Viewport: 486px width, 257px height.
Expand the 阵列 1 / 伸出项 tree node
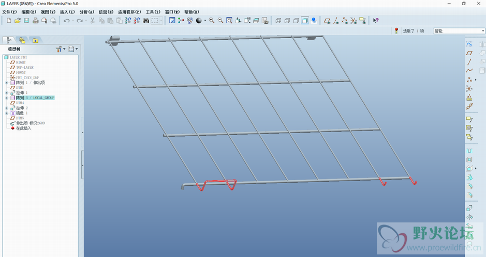7,83
